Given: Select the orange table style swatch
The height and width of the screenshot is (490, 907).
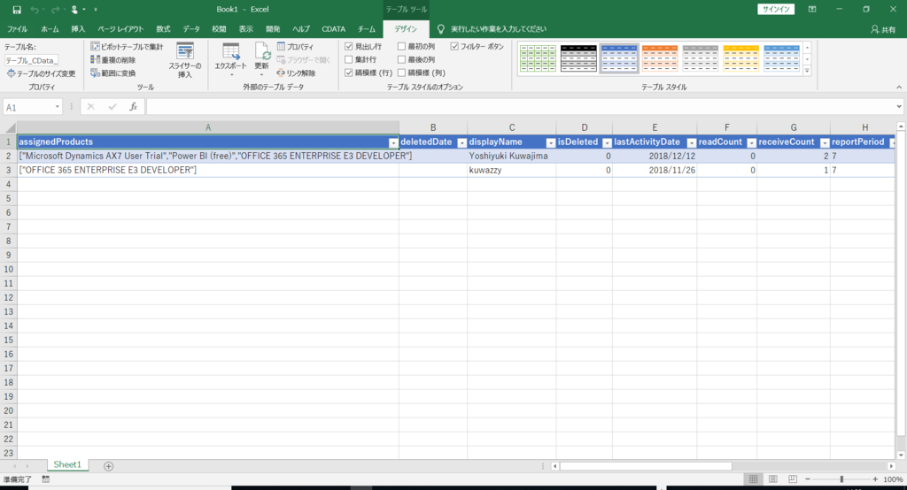Looking at the screenshot, I should (659, 58).
